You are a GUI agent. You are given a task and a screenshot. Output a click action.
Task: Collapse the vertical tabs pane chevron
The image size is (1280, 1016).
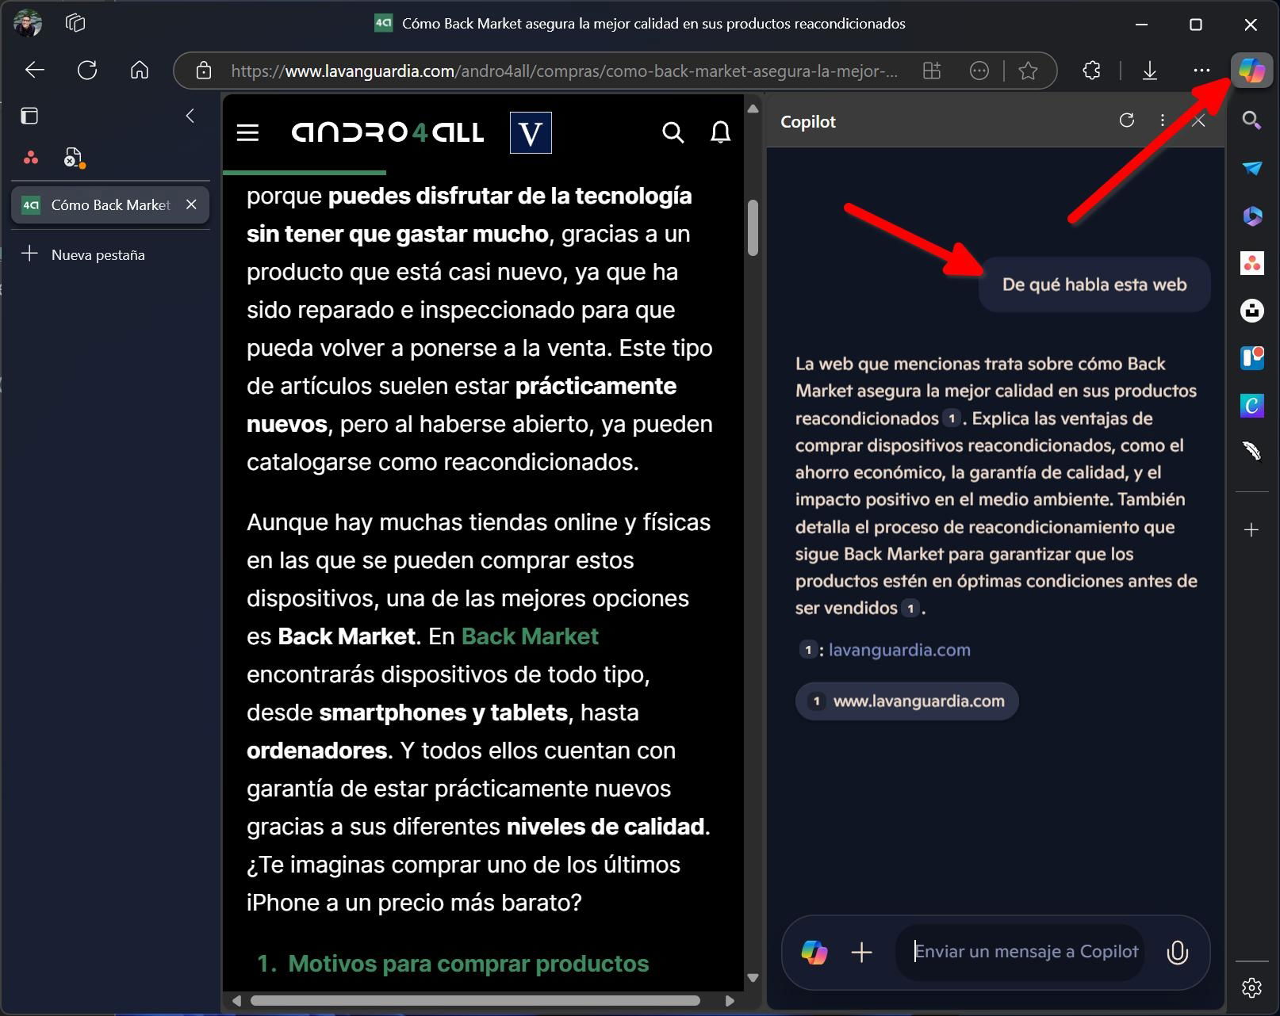[190, 116]
